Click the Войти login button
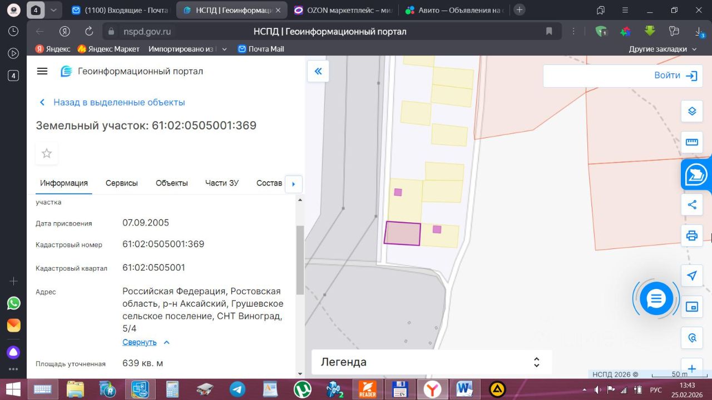Viewport: 712px width, 400px height. (x=676, y=76)
